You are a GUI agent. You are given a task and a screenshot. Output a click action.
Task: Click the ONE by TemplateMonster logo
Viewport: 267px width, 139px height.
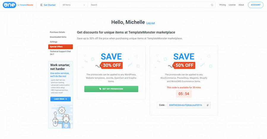(x=18, y=5)
